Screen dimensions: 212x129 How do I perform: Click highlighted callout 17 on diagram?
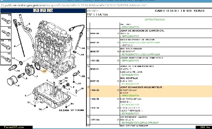[x=44, y=71]
